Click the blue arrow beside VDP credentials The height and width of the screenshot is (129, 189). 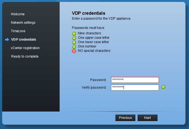(7, 40)
